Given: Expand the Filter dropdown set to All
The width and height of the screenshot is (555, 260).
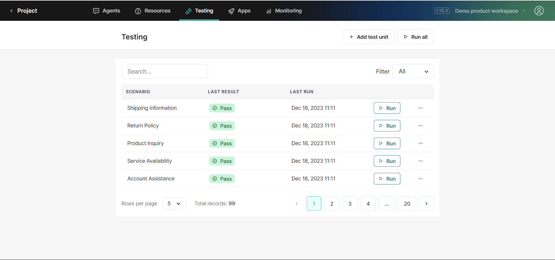Looking at the screenshot, I should 413,72.
